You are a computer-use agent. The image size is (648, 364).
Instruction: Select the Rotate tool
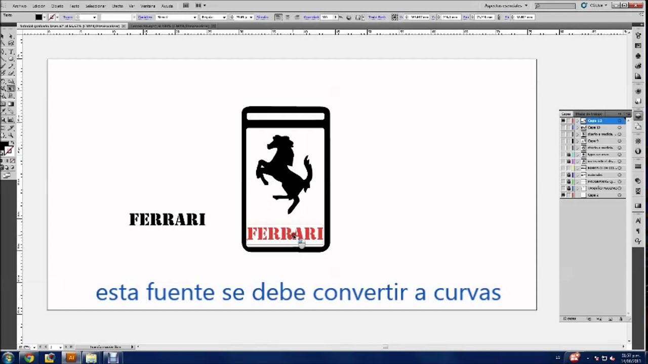click(x=4, y=81)
